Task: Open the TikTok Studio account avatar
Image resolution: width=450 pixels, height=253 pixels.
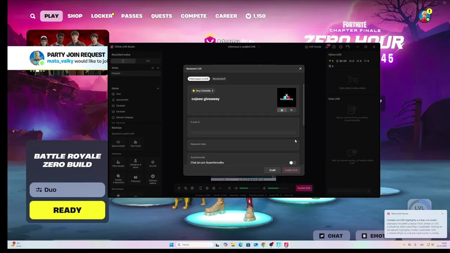Action: pos(348,47)
